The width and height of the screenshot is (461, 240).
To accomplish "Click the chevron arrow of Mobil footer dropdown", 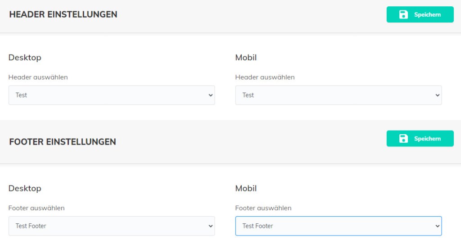I will click(437, 226).
